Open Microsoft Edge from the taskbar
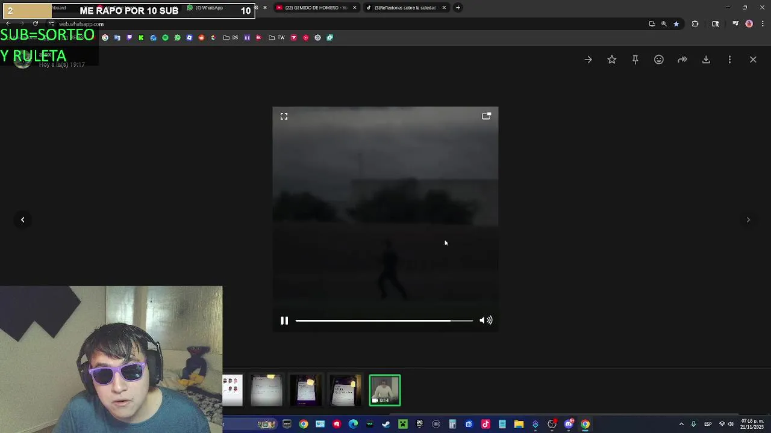 click(353, 424)
